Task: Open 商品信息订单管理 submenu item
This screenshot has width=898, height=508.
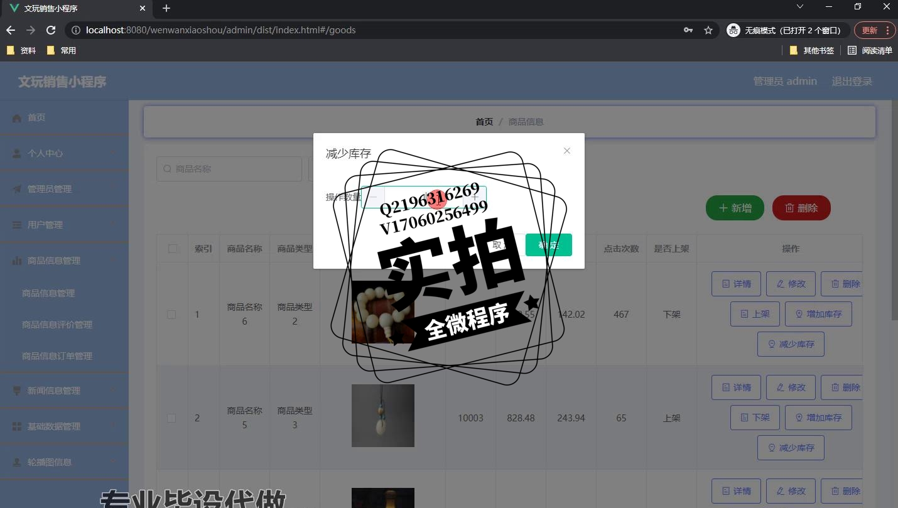Action: [x=57, y=356]
